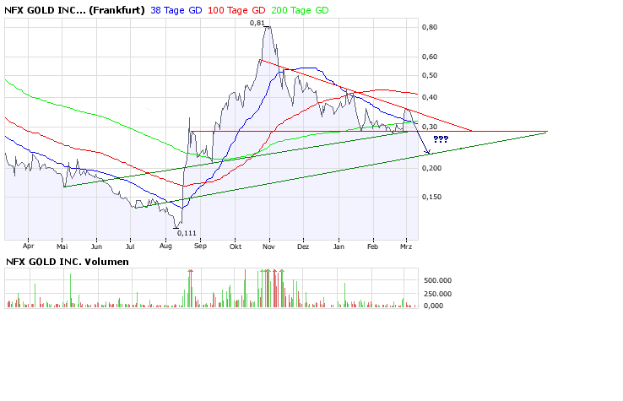Click the '???' annotation near the arrow
The height and width of the screenshot is (401, 623).
441,139
